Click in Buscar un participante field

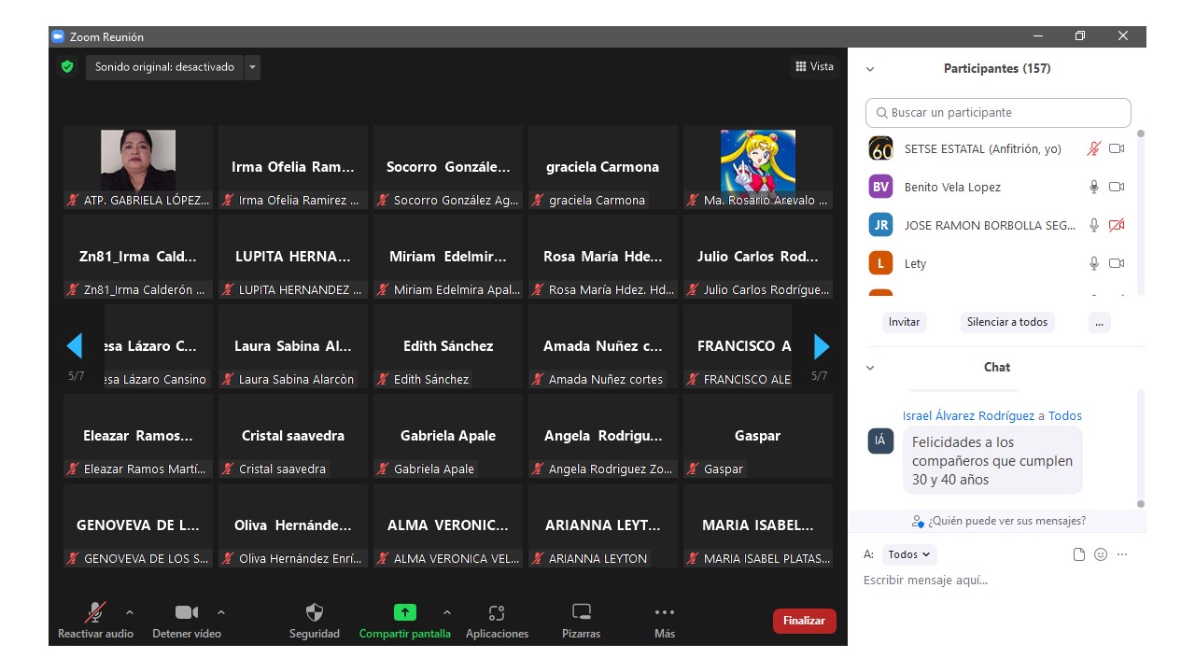coord(998,113)
